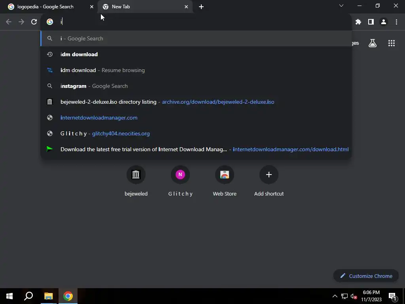Open the notification center icon
Screen dimensions: 405x304
[x=392, y=296]
